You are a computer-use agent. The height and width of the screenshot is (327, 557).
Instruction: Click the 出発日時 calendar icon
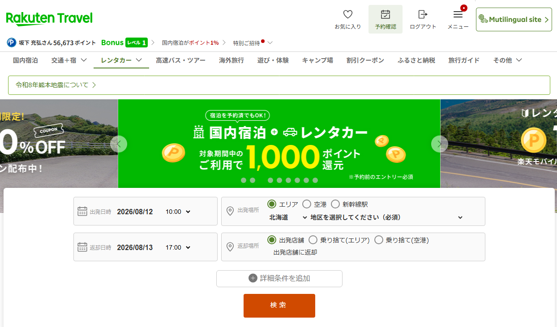(x=82, y=211)
